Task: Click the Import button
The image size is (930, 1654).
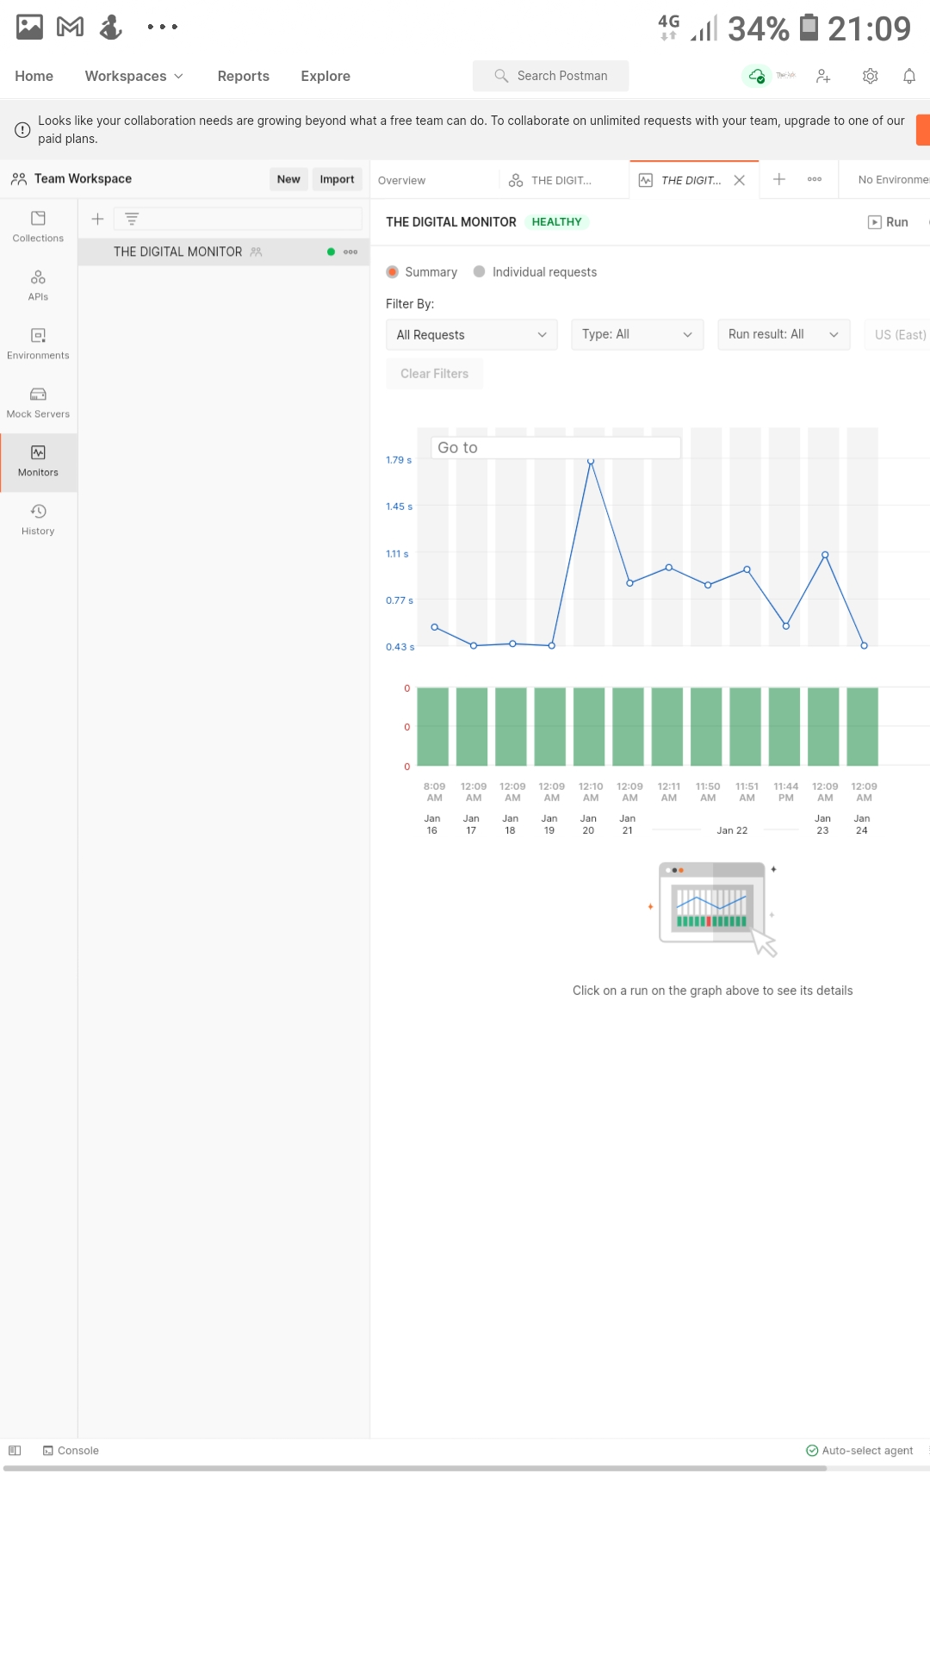Action: [337, 179]
